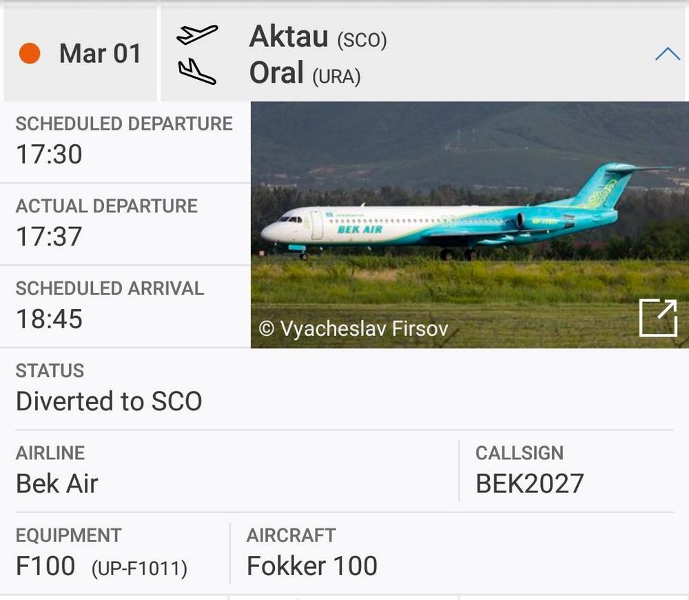Open the Bek Air airline entry

click(x=57, y=483)
